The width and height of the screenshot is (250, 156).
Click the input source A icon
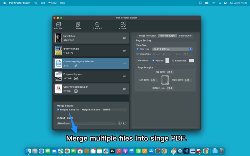(200, 3)
